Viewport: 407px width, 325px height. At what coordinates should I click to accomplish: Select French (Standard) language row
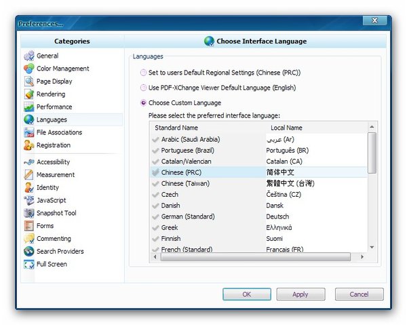point(258,249)
